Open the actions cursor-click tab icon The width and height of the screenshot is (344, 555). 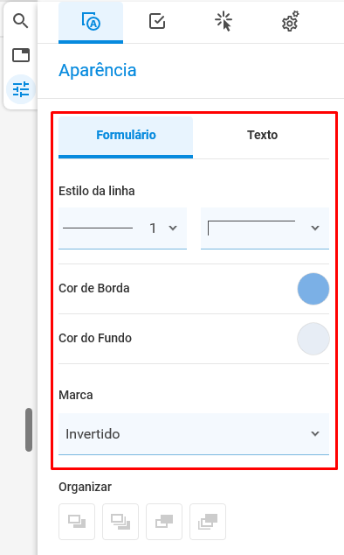[224, 21]
